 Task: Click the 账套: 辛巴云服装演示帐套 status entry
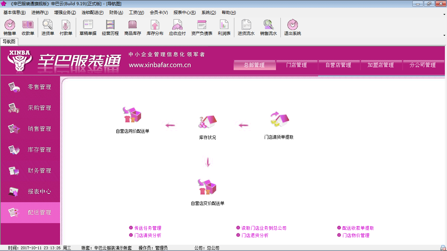[x=107, y=248]
